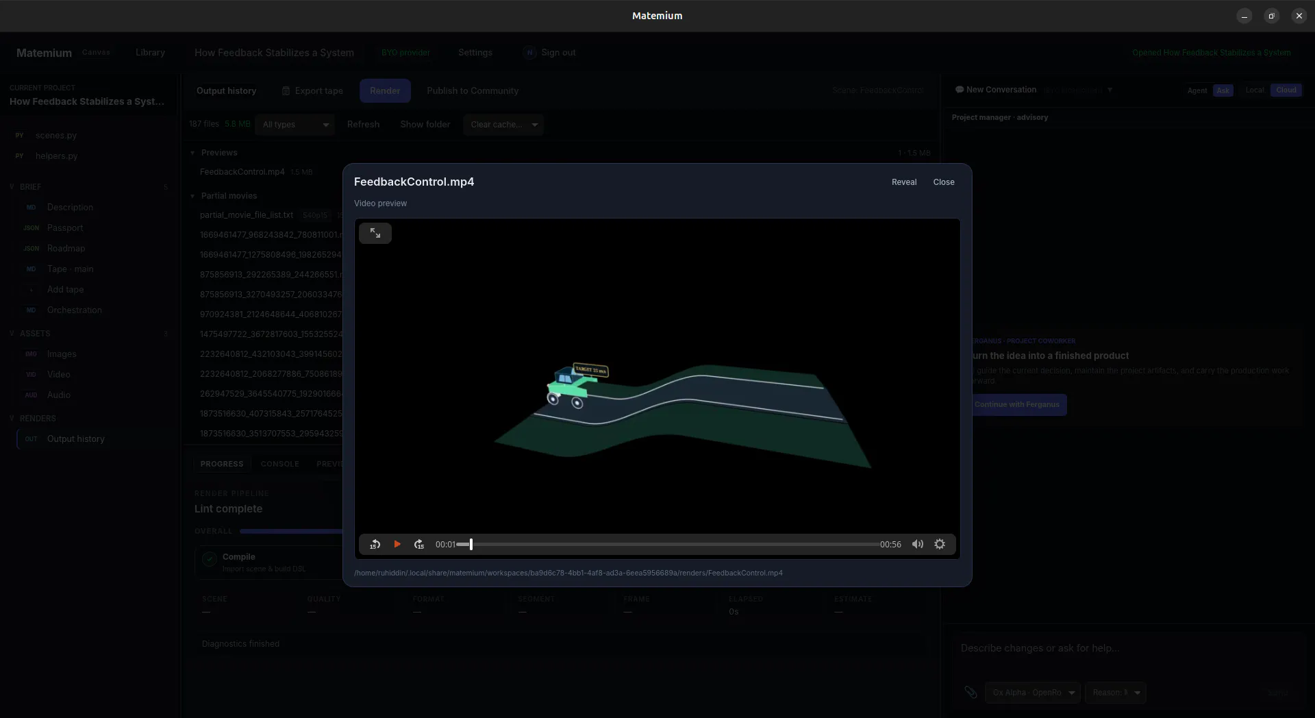Rewind the video 15 seconds
Viewport: 1315px width, 718px height.
point(375,544)
